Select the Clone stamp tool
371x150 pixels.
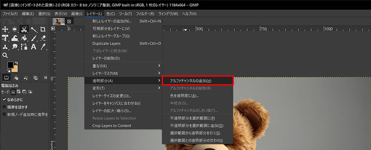pyautogui.click(x=5, y=47)
